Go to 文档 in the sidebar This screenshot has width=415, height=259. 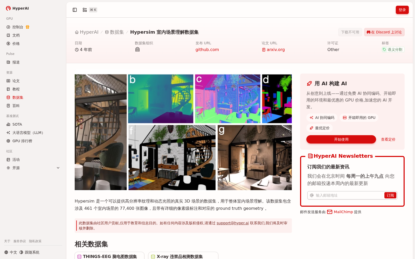33,35
